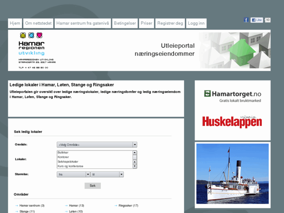Image resolution: width=284 pixels, height=213 pixels.
Task: Click the like count 10
Action: (x=268, y=20)
